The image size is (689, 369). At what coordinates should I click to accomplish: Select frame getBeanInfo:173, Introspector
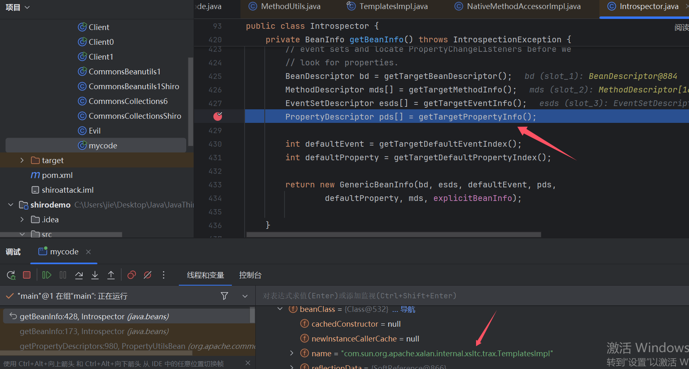pos(94,331)
